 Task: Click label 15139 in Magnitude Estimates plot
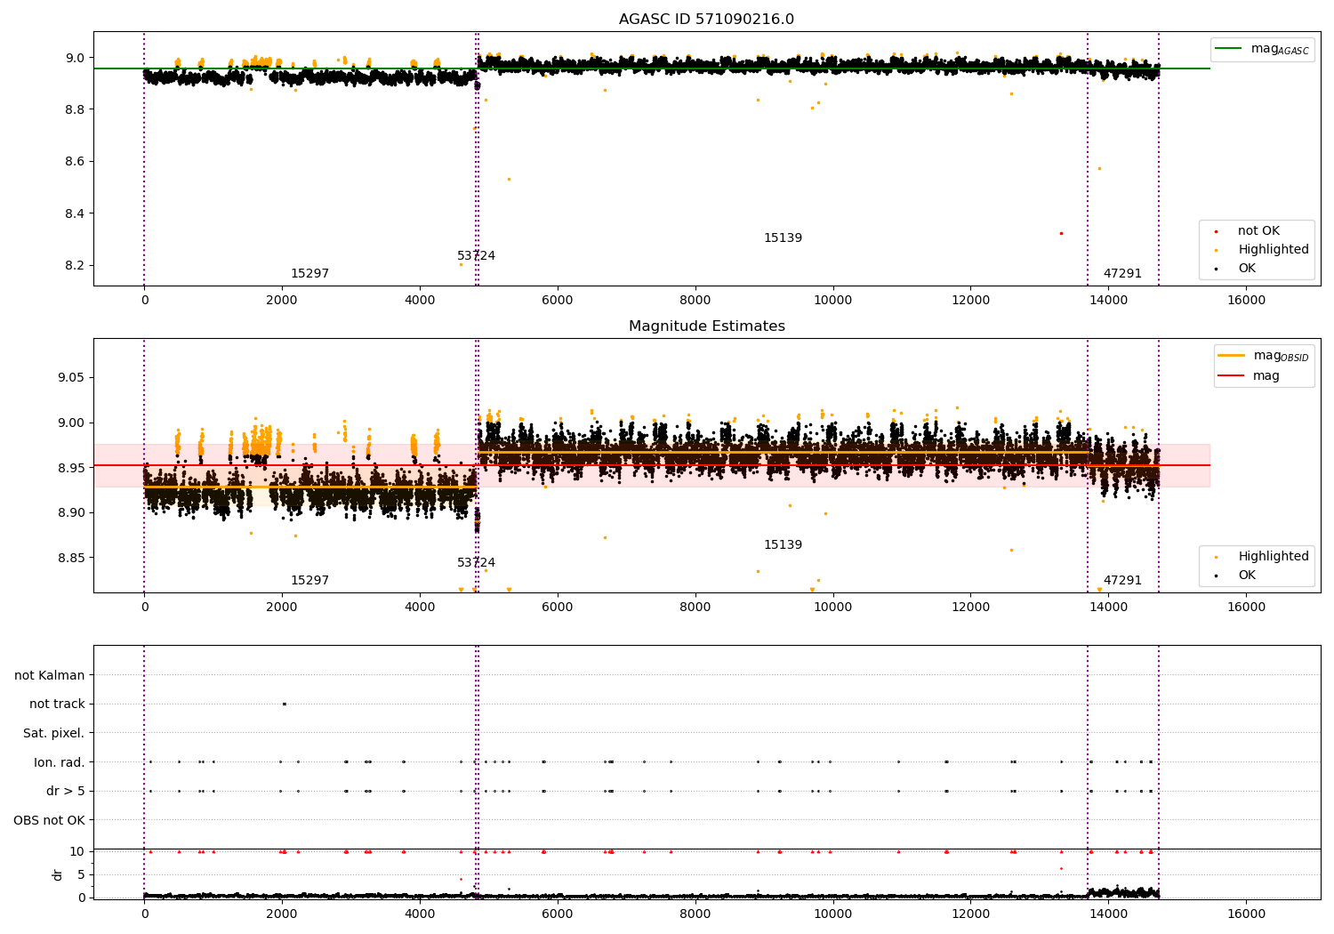pyautogui.click(x=783, y=545)
